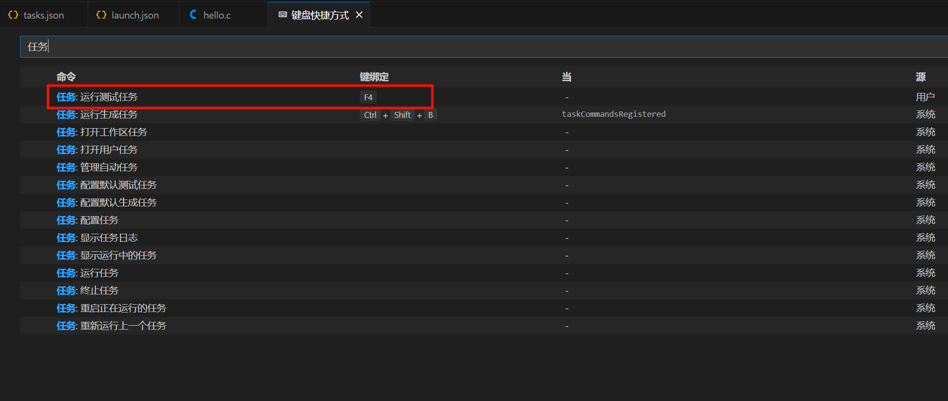The height and width of the screenshot is (401, 948).
Task: Click the taskCommandsRegistered when condition
Action: [614, 114]
